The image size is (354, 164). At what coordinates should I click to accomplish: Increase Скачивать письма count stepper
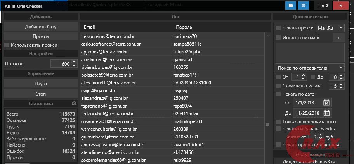(341, 84)
